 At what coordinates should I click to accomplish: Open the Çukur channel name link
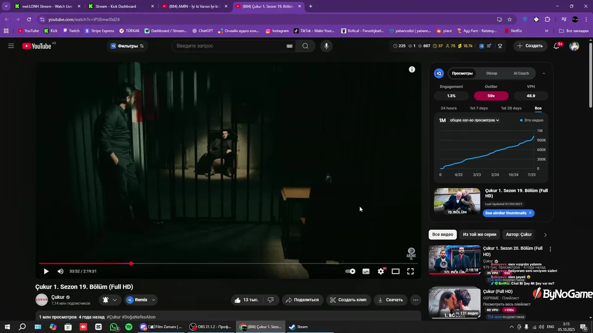point(58,297)
